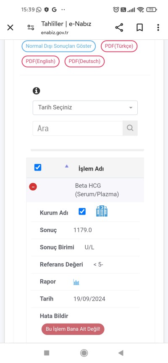Open the Tarih Seçiniz dropdown

(x=85, y=108)
